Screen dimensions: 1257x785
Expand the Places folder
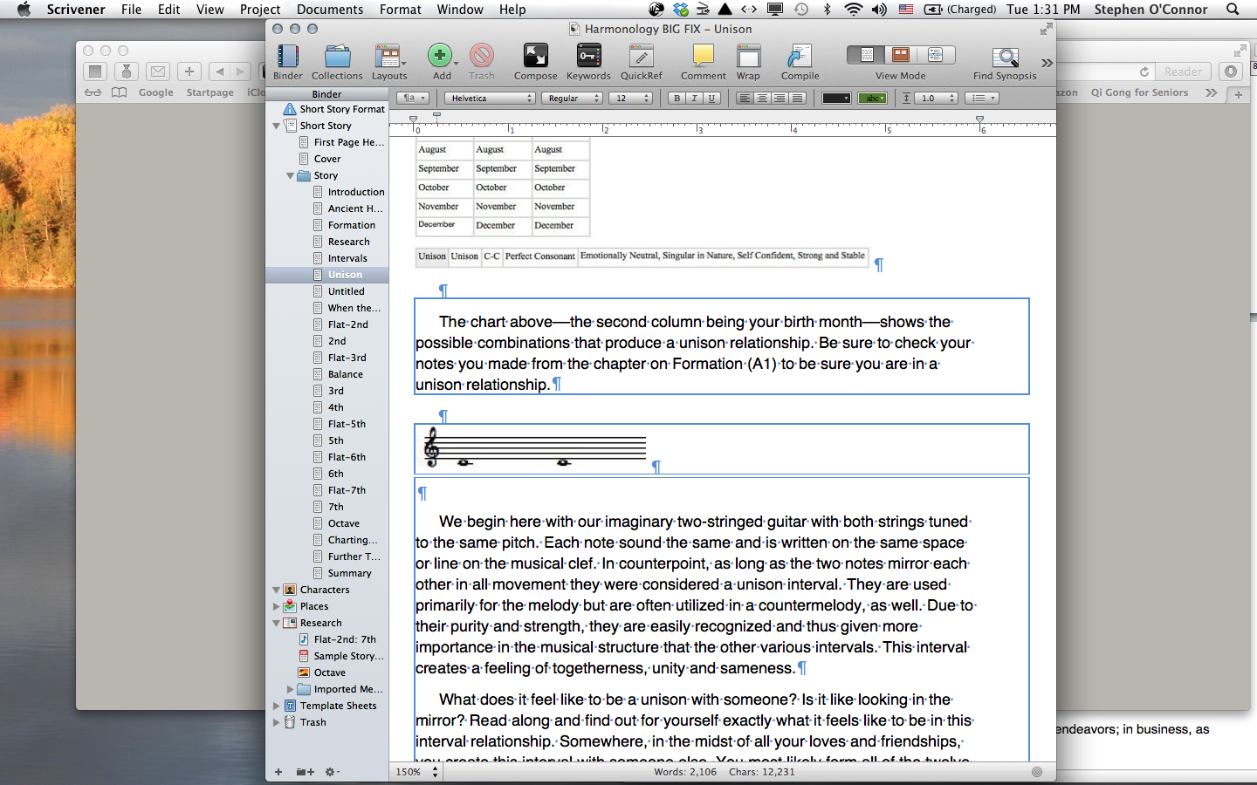click(277, 607)
